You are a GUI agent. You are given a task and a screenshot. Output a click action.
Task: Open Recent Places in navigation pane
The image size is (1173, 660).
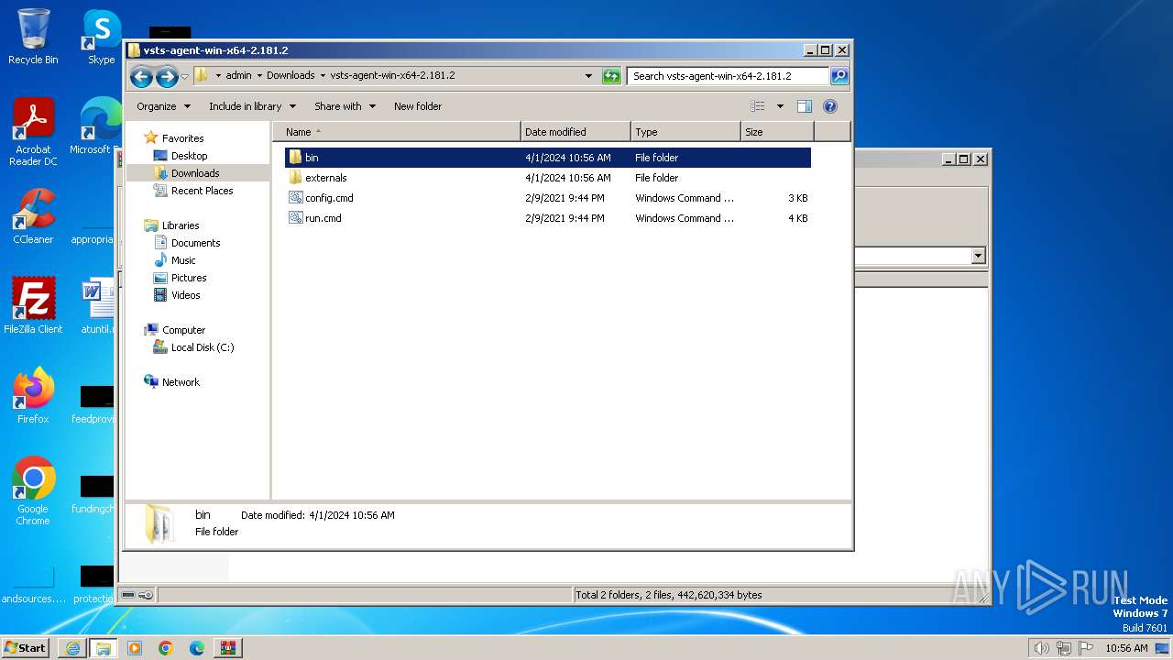pos(202,191)
